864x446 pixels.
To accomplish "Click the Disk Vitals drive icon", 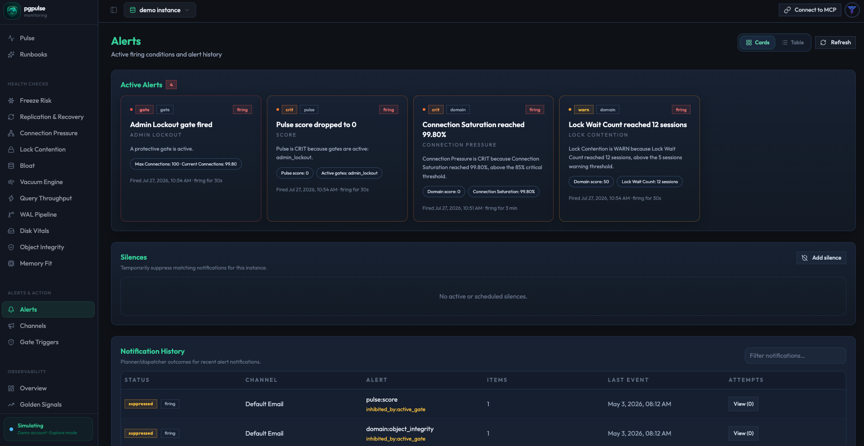I will click(x=11, y=231).
